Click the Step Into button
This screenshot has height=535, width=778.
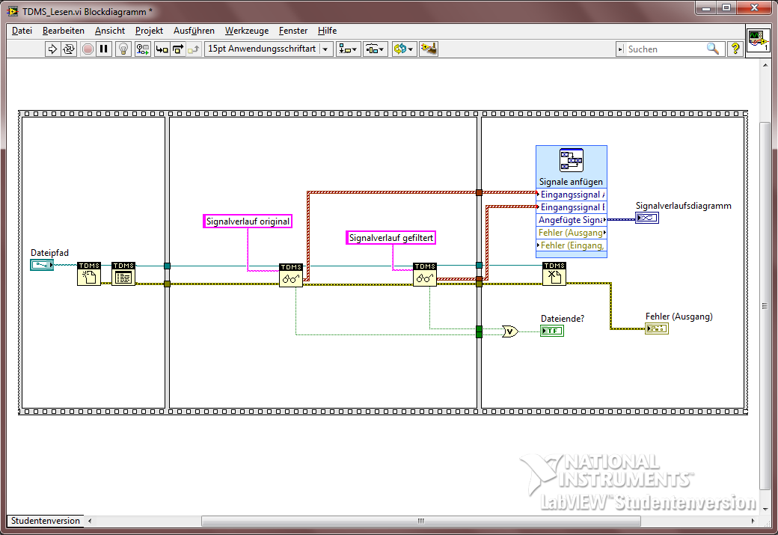pos(162,49)
